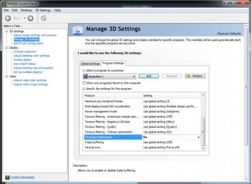Open the File menu

click(x=6, y=10)
